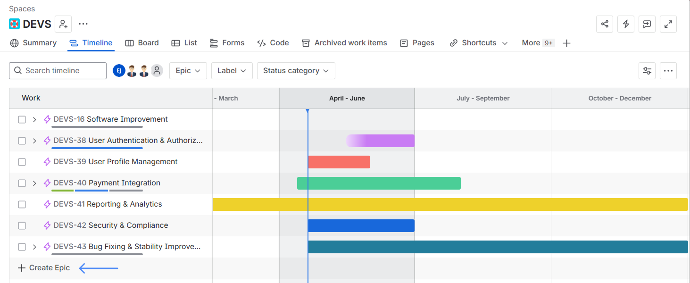Click the Pages tab's document icon

coord(404,43)
